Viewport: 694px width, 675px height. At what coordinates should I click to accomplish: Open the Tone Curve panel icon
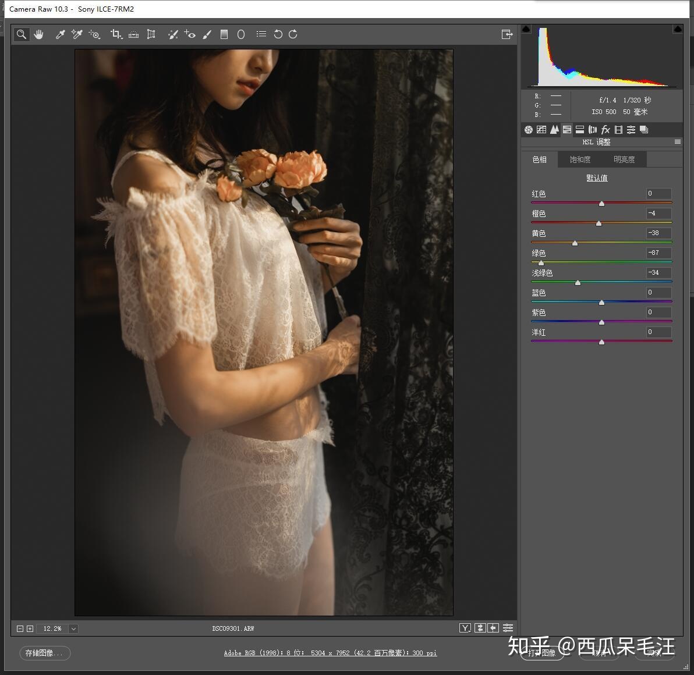click(541, 130)
